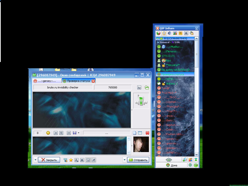This screenshot has width=248, height=186.
Task: Click the message typing area
Action: click(80, 146)
